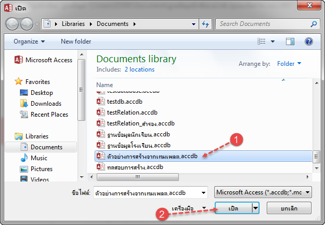Open the Arrange by Folder dropdown
This screenshot has height=225, width=325.
[x=289, y=64]
